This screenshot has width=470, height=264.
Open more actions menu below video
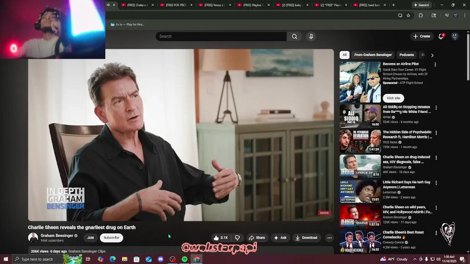[329, 238]
